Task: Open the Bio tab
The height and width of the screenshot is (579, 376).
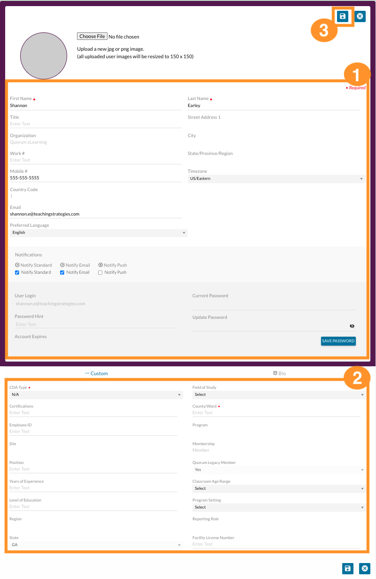Action: pos(279,373)
